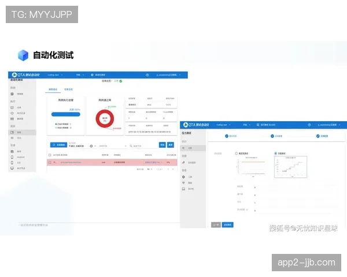Open the user account dropdown in the right window header
This screenshot has height=277, width=347.
[330, 125]
